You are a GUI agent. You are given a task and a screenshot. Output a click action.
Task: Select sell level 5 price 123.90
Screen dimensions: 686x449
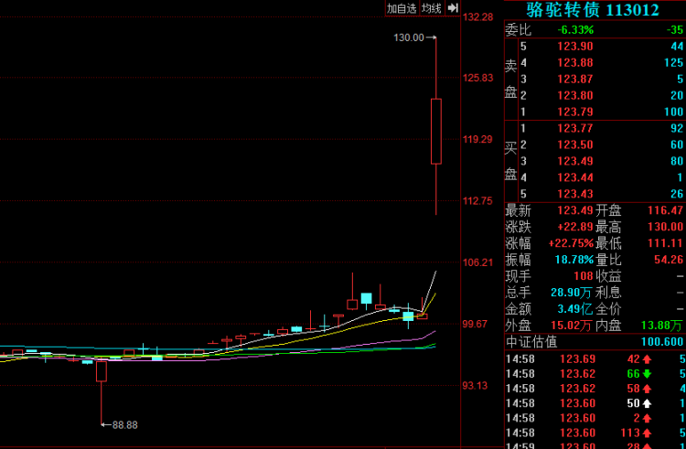(575, 47)
